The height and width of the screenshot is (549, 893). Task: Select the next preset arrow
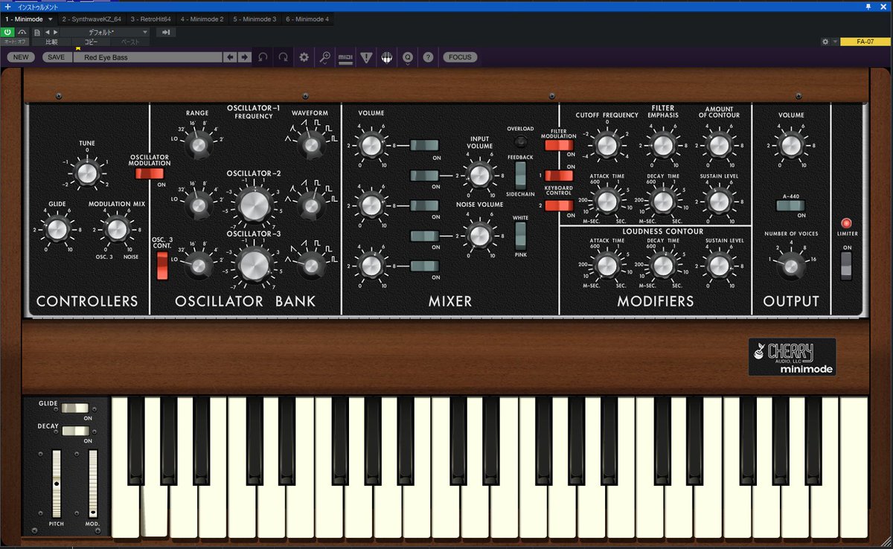point(244,57)
